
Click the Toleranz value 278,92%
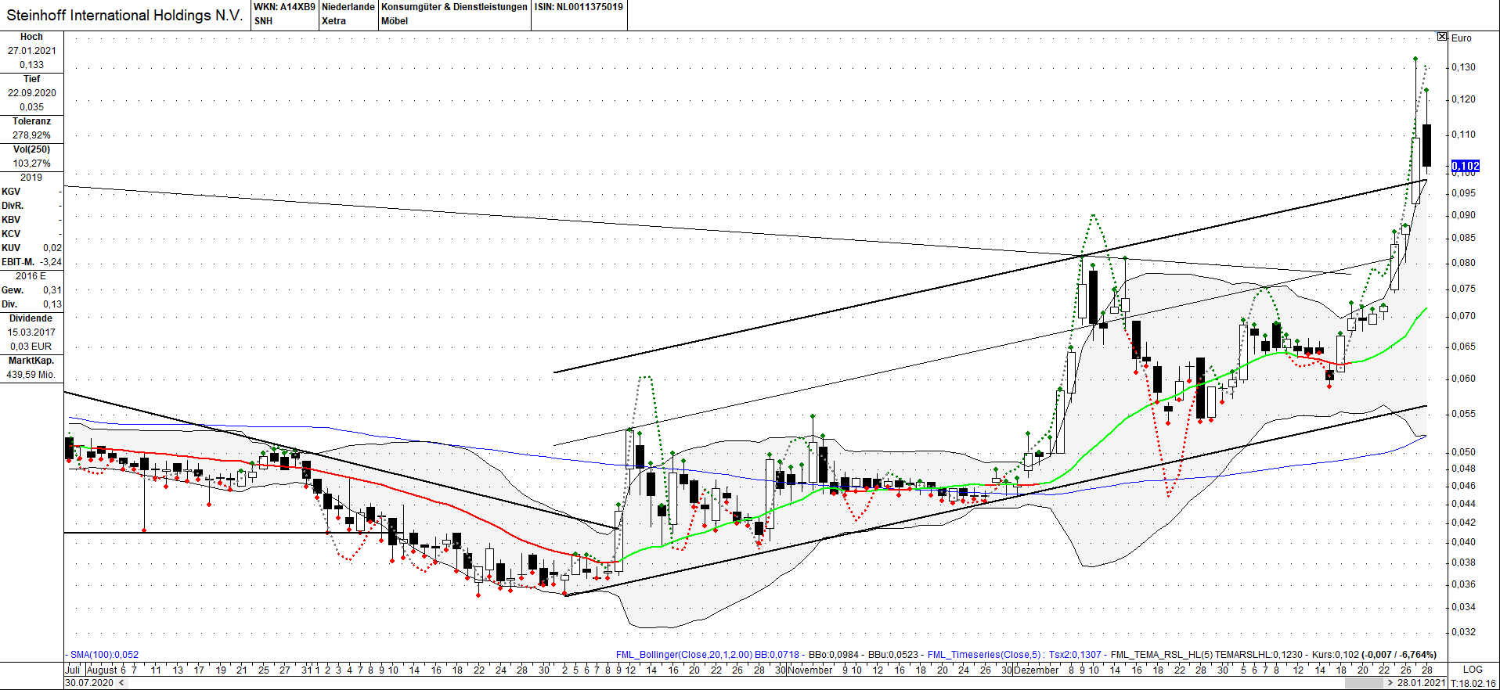coord(32,135)
